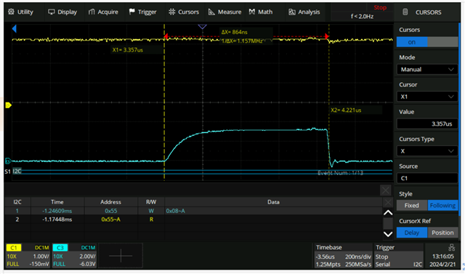The image size is (465, 274).
Task: Click the X2 cursor label 4.221us
Action: 346,110
